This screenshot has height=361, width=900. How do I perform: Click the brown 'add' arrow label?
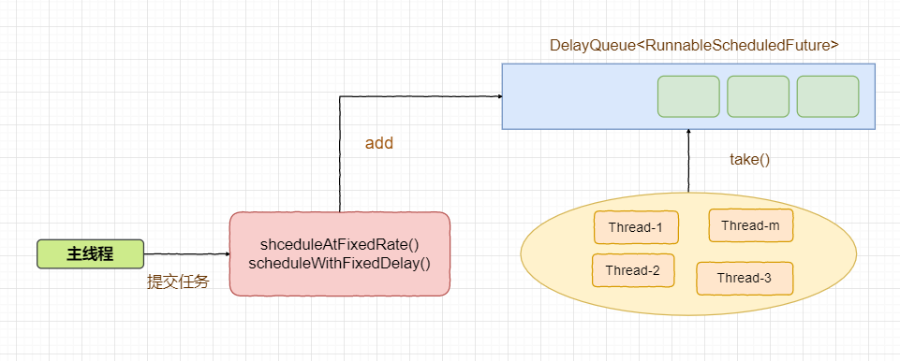tap(379, 143)
